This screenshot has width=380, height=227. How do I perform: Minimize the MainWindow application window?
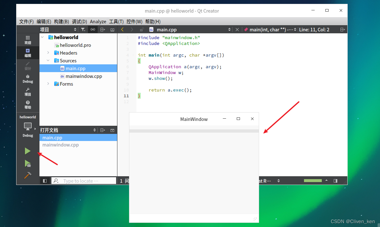[224, 119]
